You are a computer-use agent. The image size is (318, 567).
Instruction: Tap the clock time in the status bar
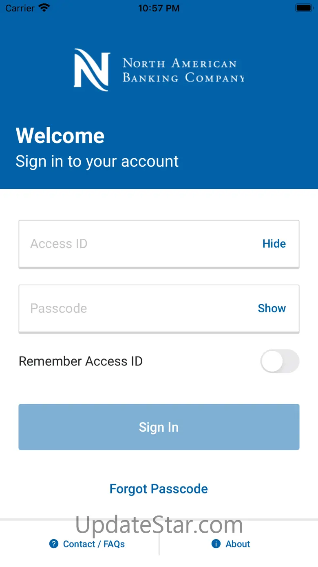(x=159, y=8)
